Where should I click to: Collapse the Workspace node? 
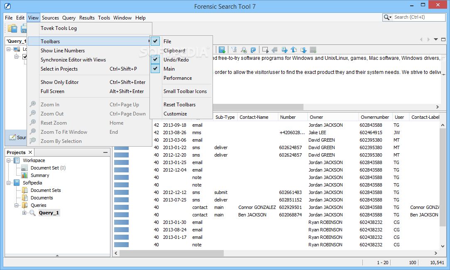point(9,160)
